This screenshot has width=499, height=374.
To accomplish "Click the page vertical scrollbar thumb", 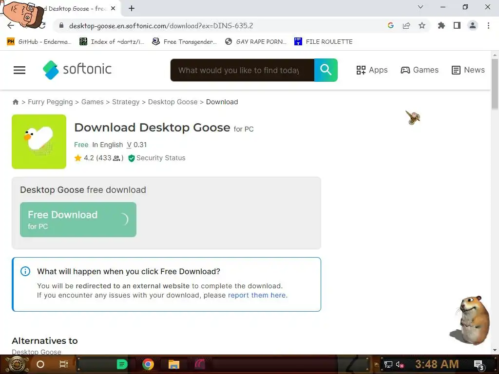I will point(495,84).
